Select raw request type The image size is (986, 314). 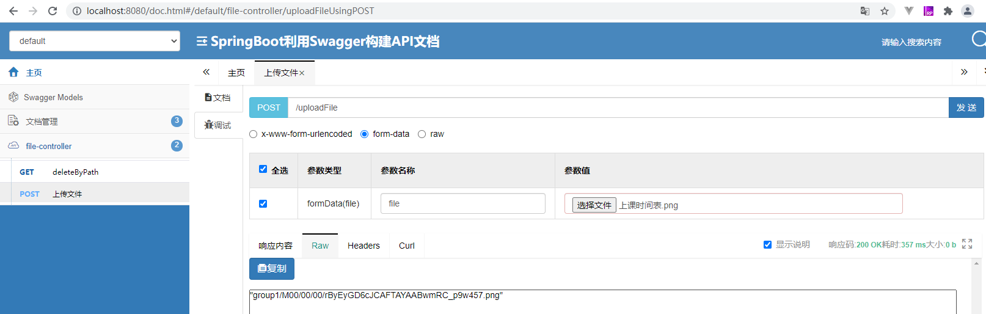pyautogui.click(x=422, y=134)
